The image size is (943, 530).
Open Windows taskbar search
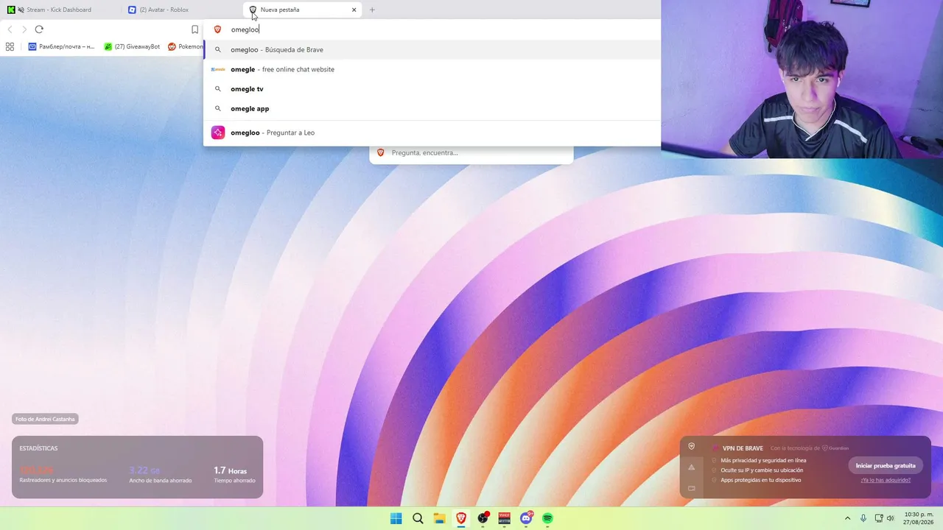[418, 518]
